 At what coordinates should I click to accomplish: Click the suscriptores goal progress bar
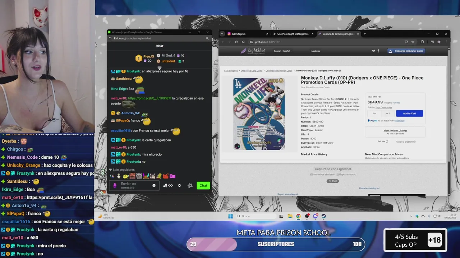(276, 244)
